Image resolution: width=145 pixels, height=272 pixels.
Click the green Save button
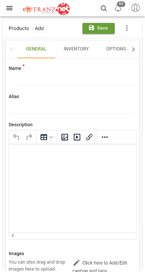coord(98,28)
